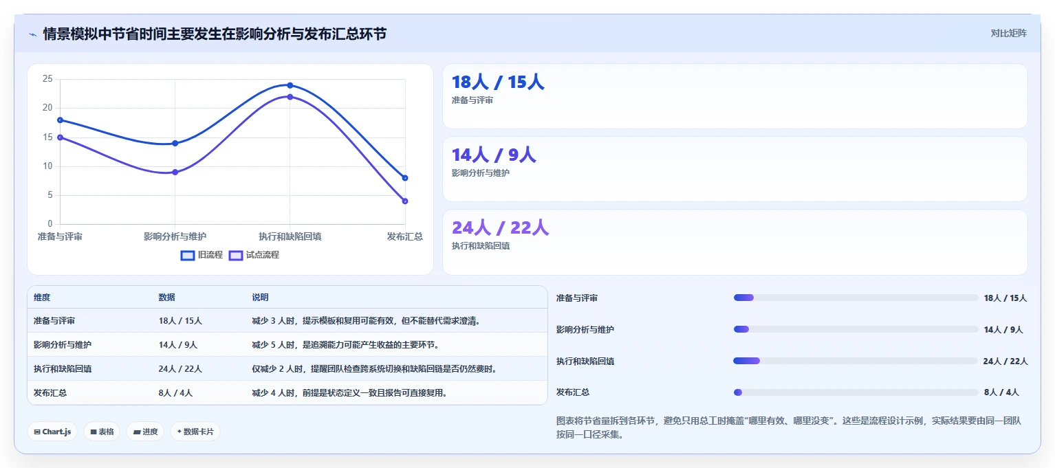
Task: Click the 18人 / 15人 data card
Action: click(x=735, y=96)
